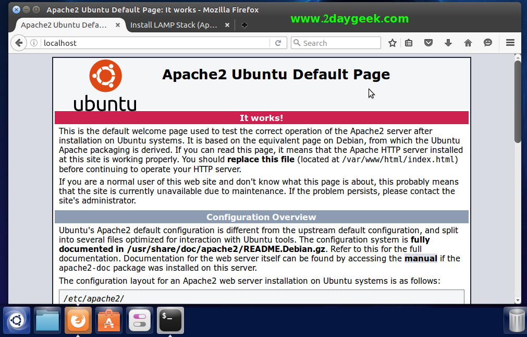This screenshot has width=527, height=337.
Task: Show bookmarks list icon in toolbar
Action: tap(409, 43)
